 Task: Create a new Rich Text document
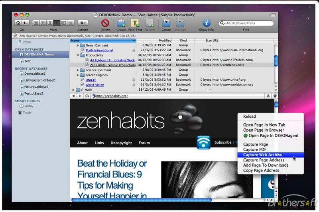coord(135,23)
